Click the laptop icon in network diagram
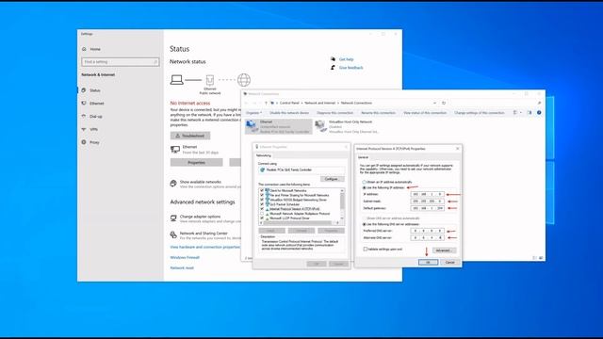 pyautogui.click(x=176, y=80)
